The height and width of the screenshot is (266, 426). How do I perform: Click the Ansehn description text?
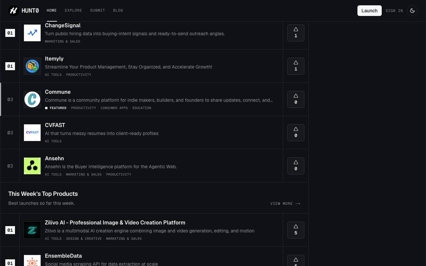click(111, 167)
